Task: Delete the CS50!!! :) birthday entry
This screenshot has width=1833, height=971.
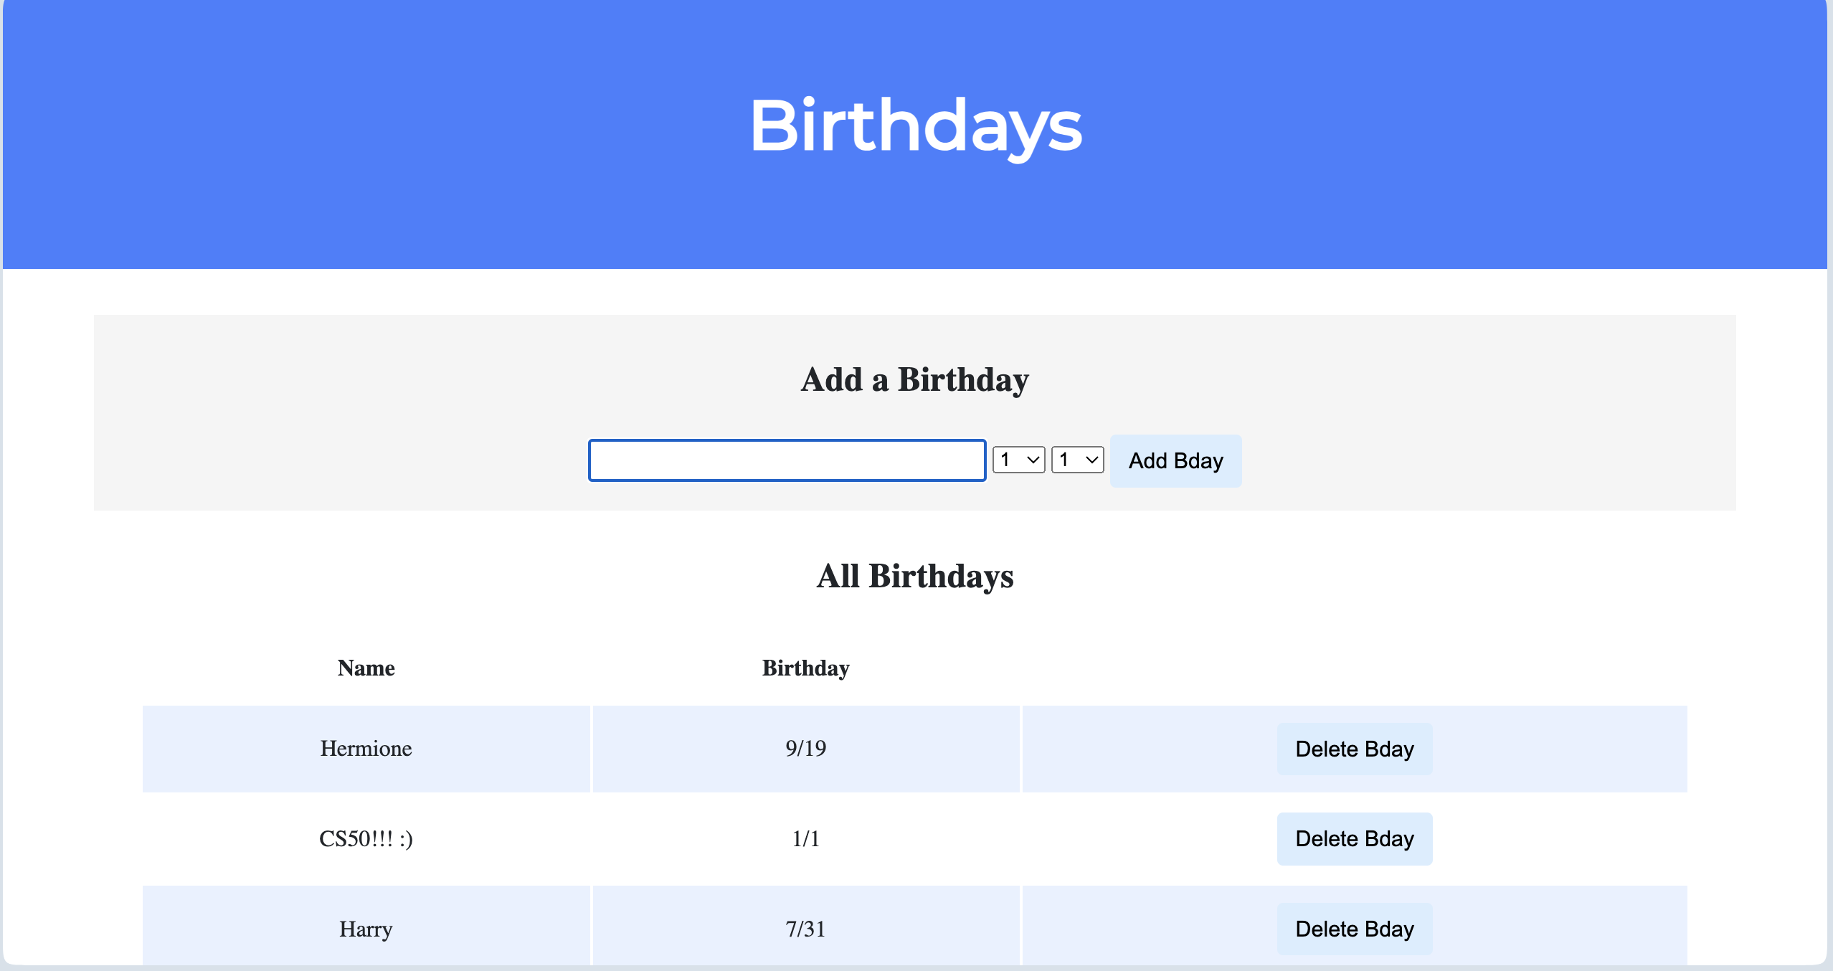Action: [1353, 838]
